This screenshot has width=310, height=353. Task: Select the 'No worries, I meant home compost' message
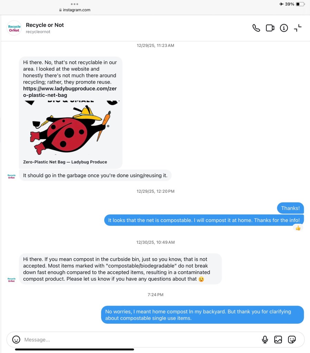(202, 315)
